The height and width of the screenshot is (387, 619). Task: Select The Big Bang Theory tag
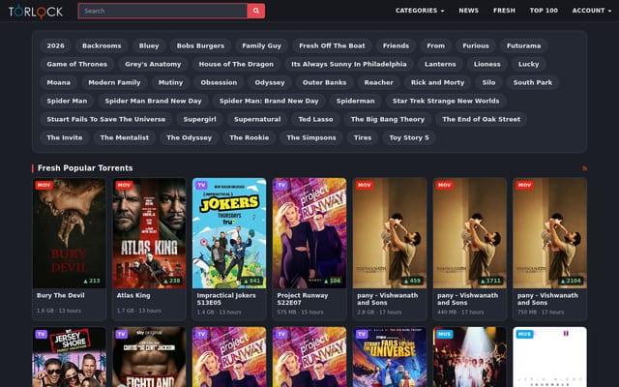(388, 119)
